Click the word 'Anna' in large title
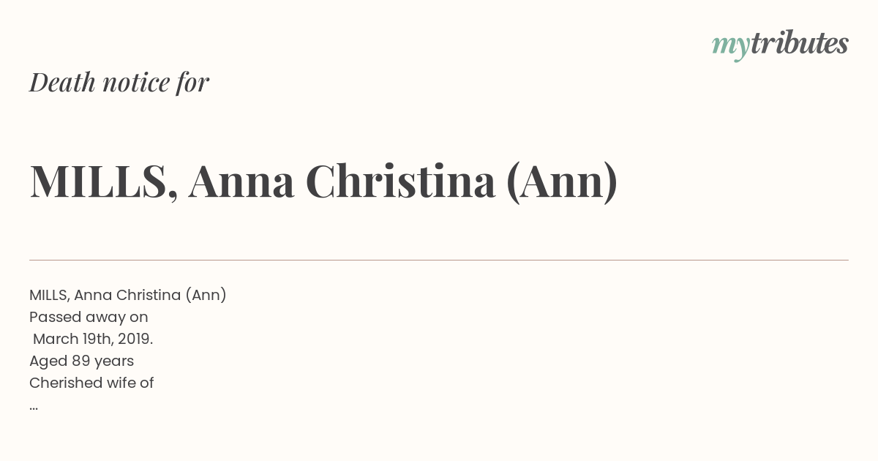This screenshot has height=461, width=878. (241, 182)
